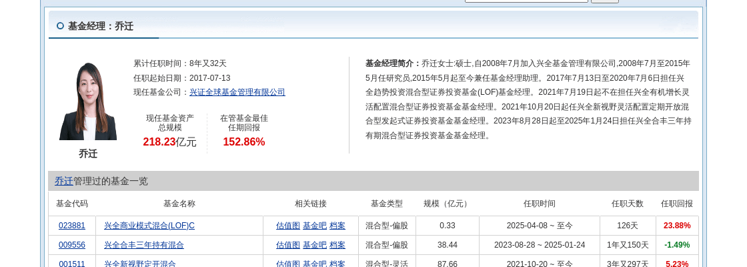Click 任职回报 column header

coord(677,204)
